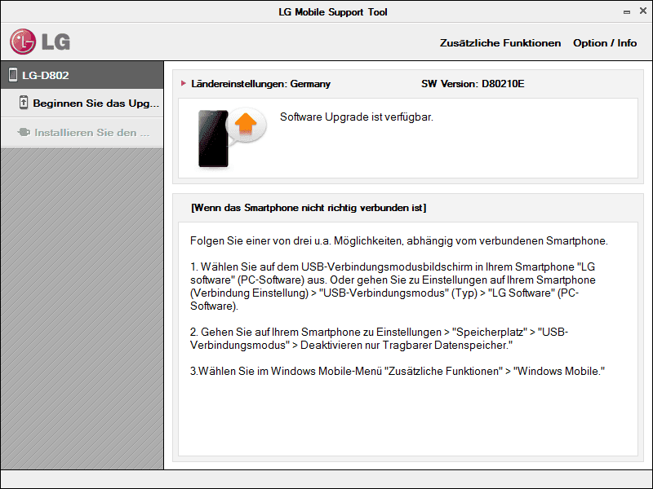Close the LG Mobile Support Tool window
Image resolution: width=653 pixels, height=489 pixels.
tap(643, 11)
